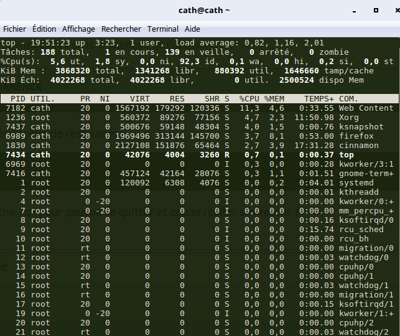Open the Rechercher menu
The image size is (400, 336).
[x=121, y=29]
